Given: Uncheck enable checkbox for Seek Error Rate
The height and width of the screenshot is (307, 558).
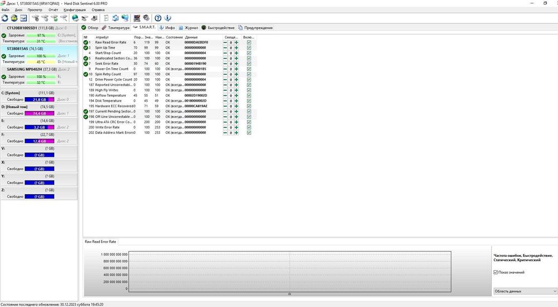Looking at the screenshot, I should point(249,64).
